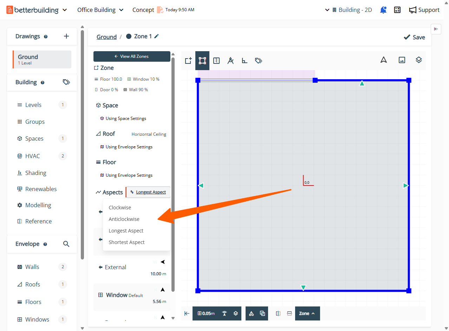Click the View All Zones button
Screen dimensions: 449x331
point(132,56)
